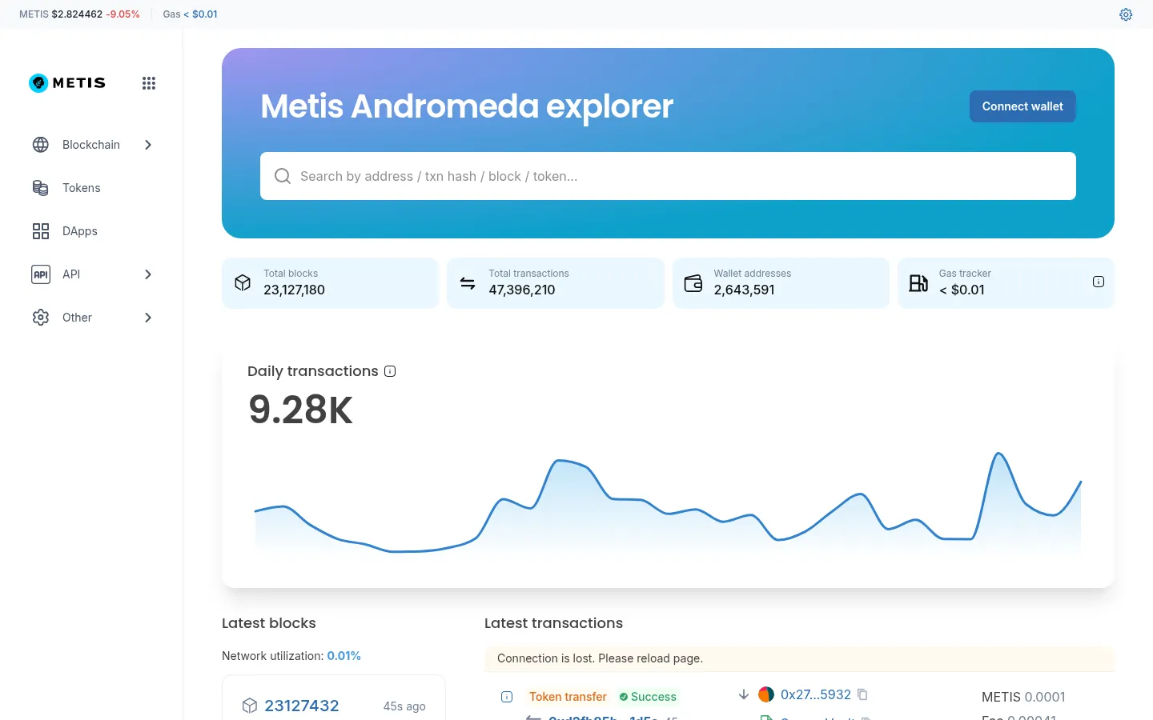Open the Total transactions stat card

(x=556, y=282)
